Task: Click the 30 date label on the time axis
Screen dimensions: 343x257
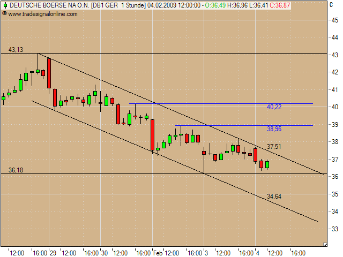Action: [x=105, y=253]
